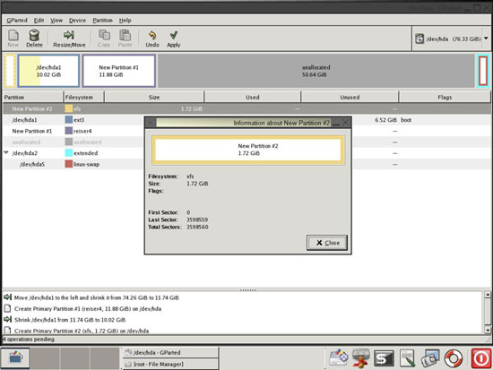Screen dimensions: 493x370
Task: Open the text editor pencil icon
Action: point(408,358)
